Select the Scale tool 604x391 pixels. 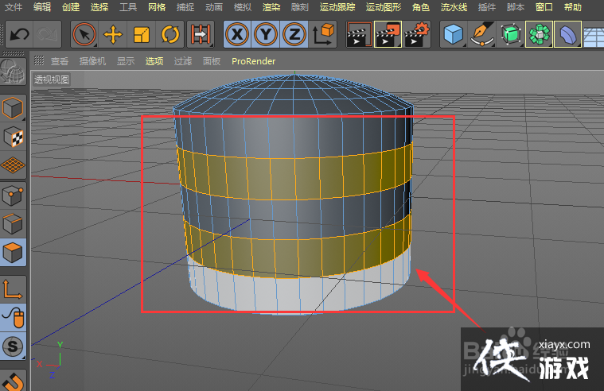coord(142,34)
